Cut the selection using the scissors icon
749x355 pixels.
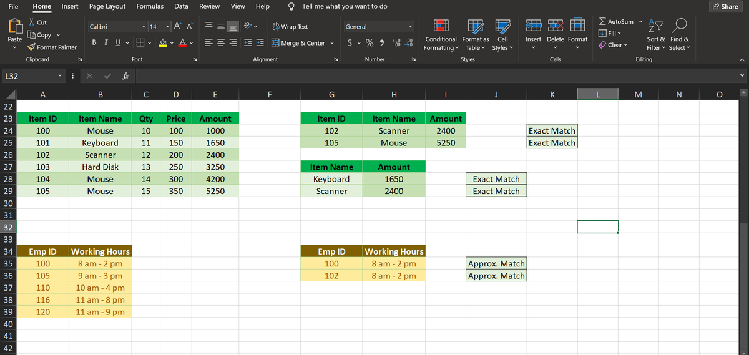click(x=32, y=22)
